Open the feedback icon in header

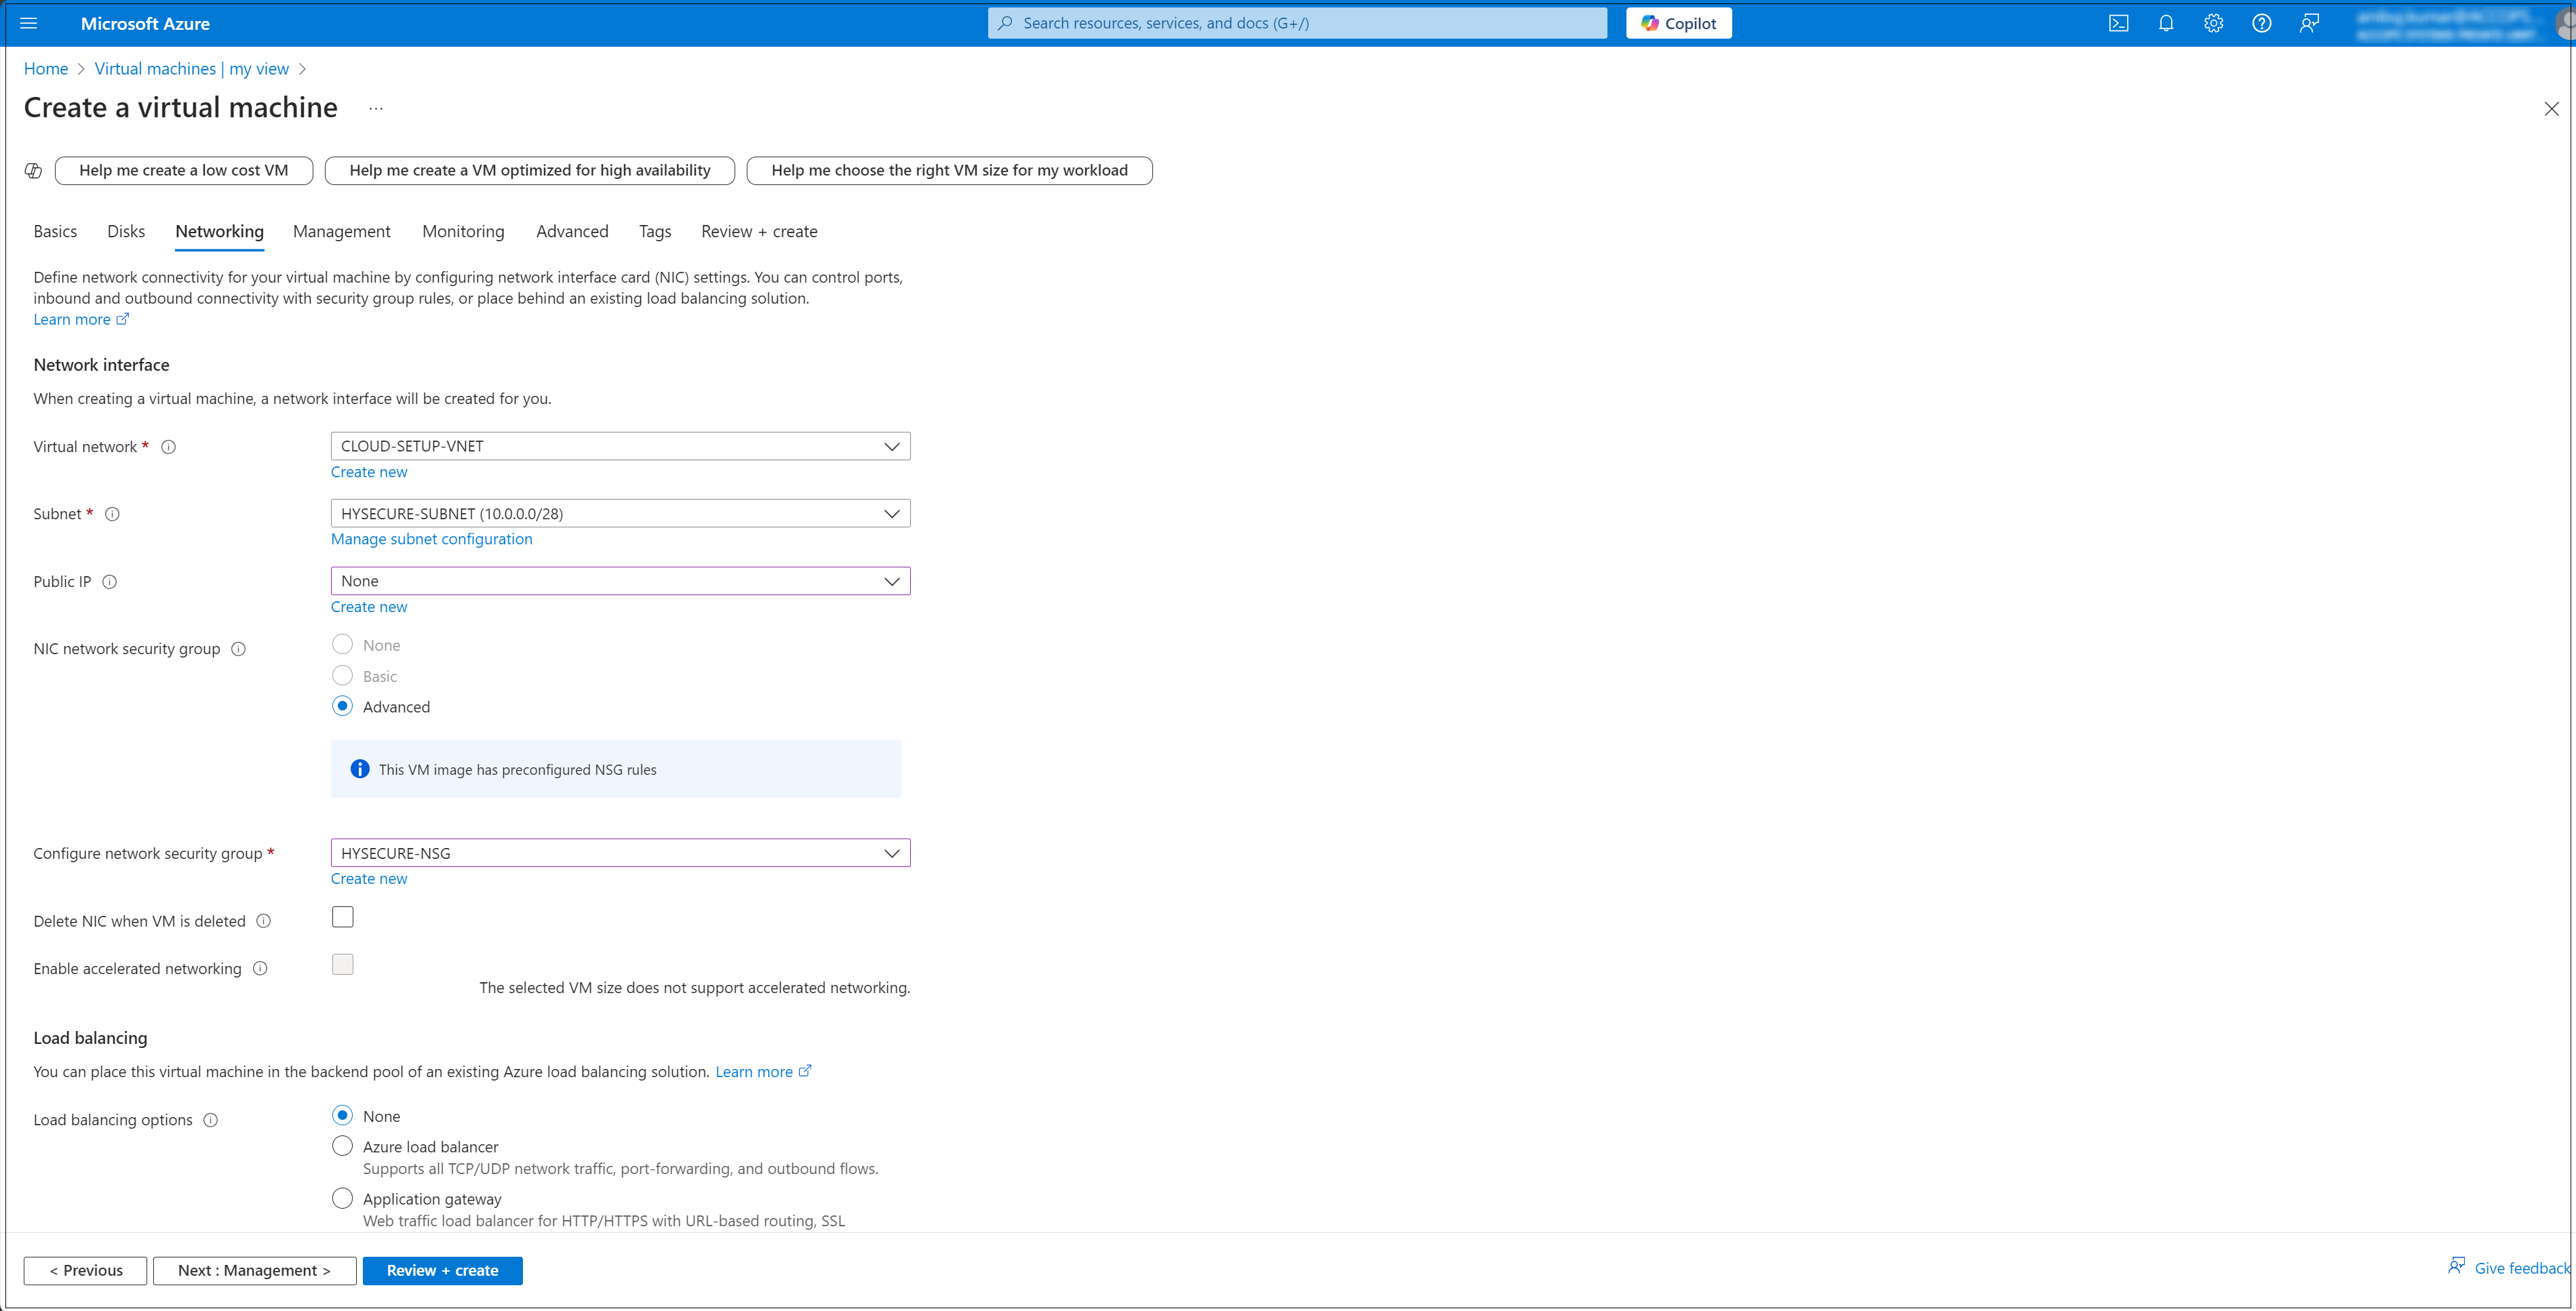point(2309,23)
